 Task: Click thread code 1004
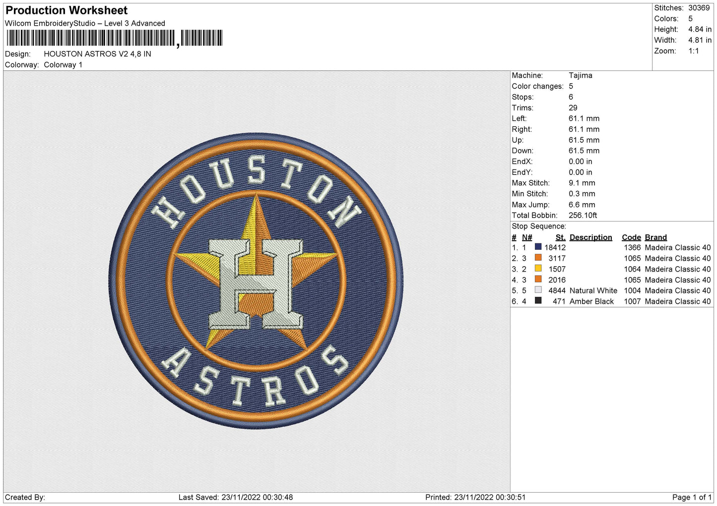[633, 291]
